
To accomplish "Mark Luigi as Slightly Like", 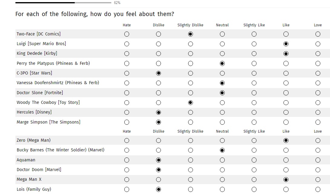I will click(254, 44).
